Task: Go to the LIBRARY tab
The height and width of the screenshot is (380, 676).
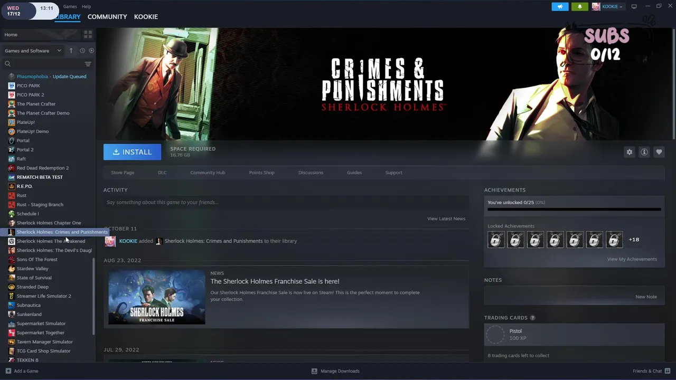Action: (68, 17)
